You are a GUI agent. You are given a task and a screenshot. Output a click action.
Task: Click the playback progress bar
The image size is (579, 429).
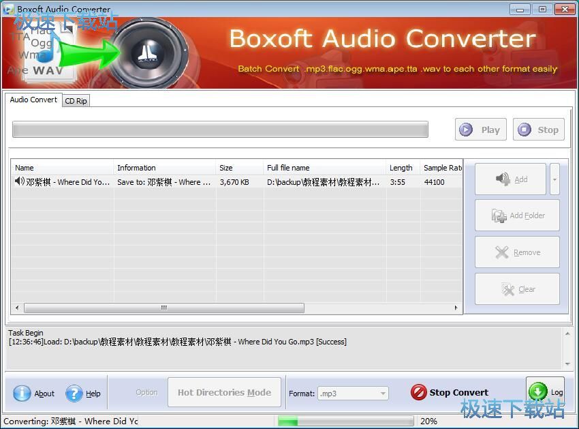220,130
